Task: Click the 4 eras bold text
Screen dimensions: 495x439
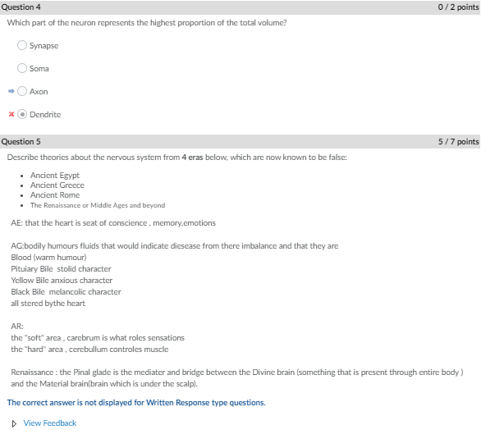Action: (x=192, y=157)
